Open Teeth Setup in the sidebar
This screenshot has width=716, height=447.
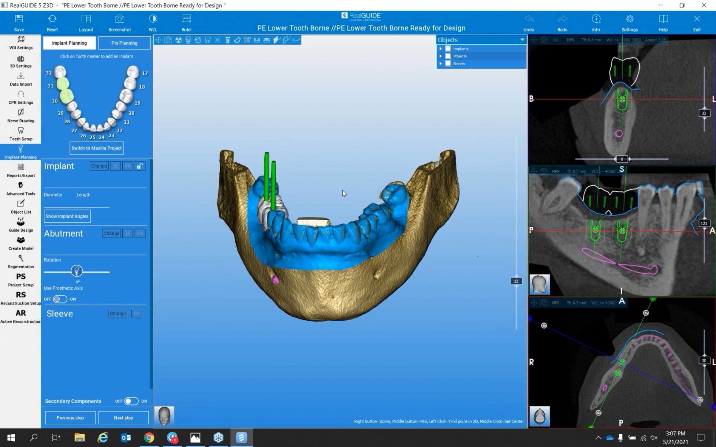tap(21, 134)
